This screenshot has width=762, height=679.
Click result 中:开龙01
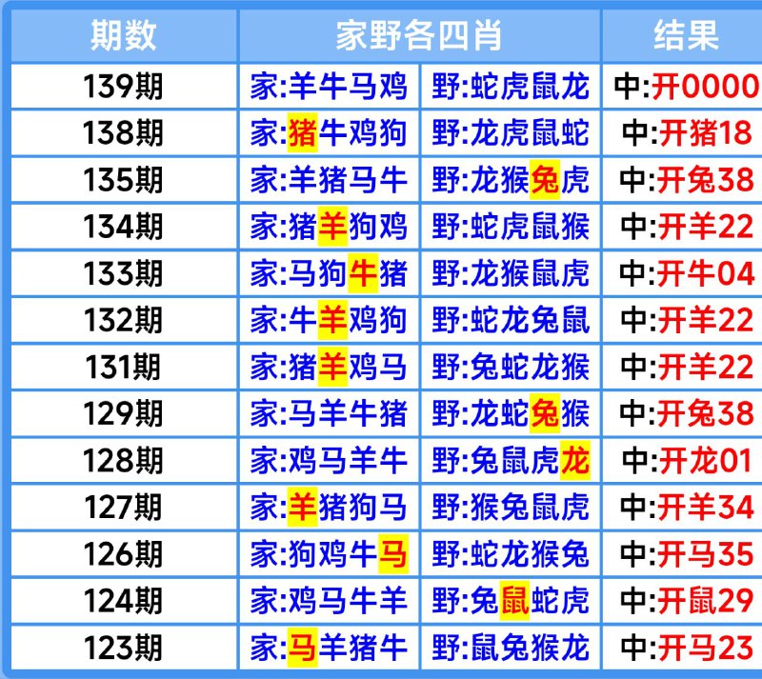(682, 460)
